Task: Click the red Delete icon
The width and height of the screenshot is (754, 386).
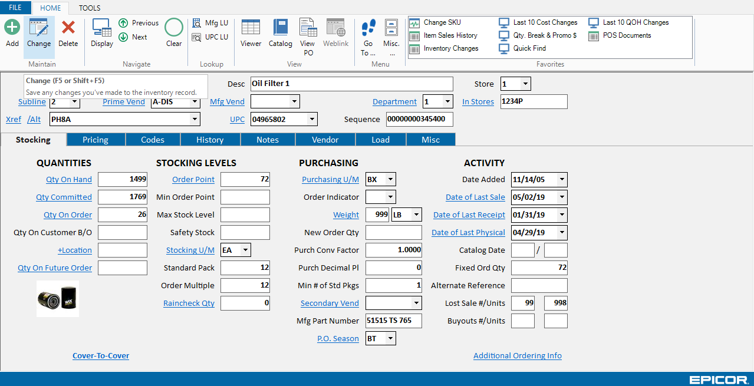Action: coord(68,28)
